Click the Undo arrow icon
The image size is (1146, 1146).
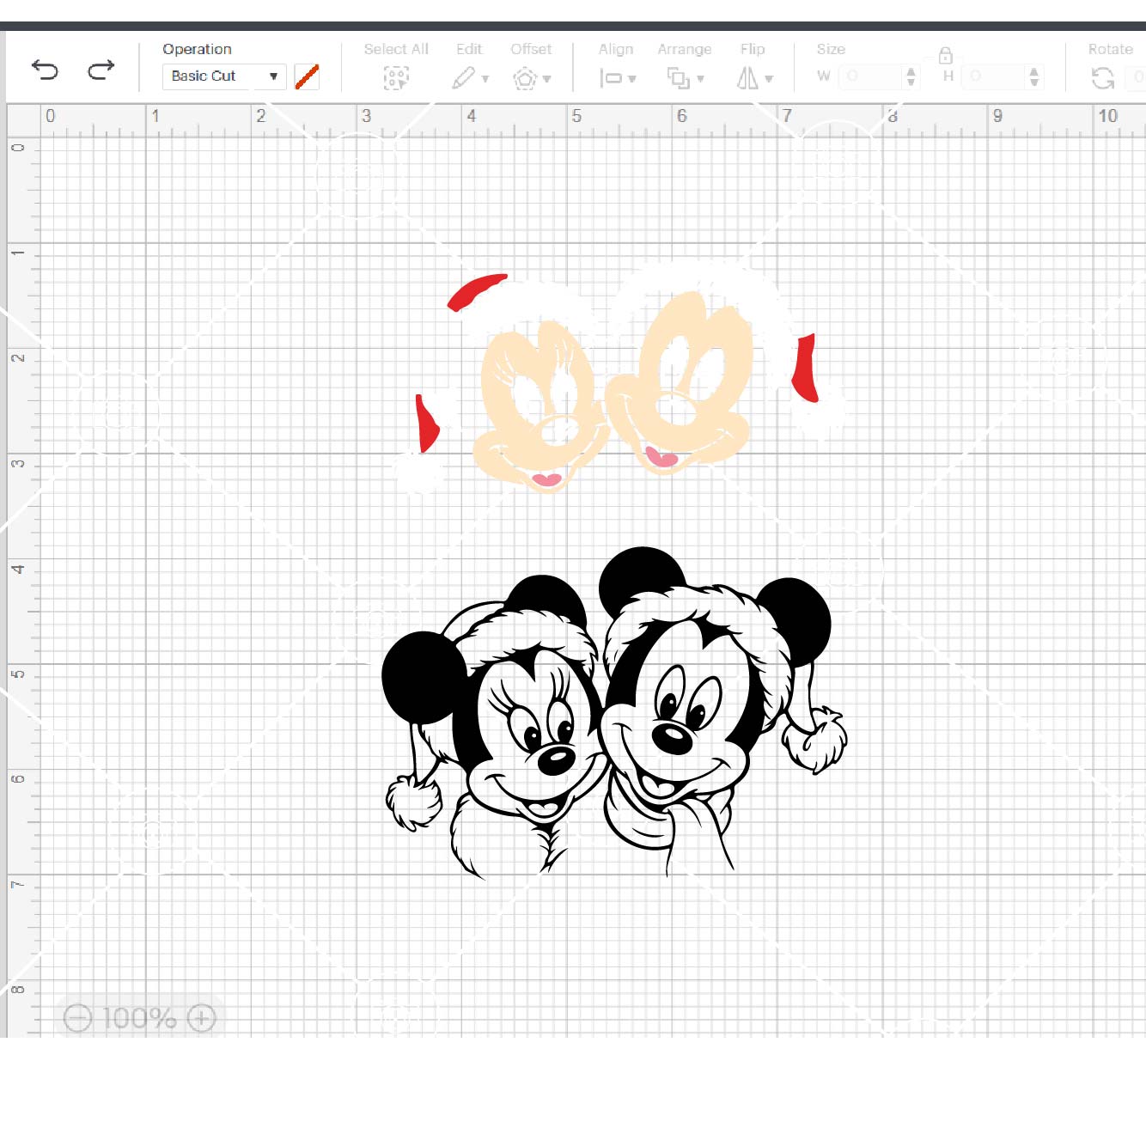(x=45, y=70)
